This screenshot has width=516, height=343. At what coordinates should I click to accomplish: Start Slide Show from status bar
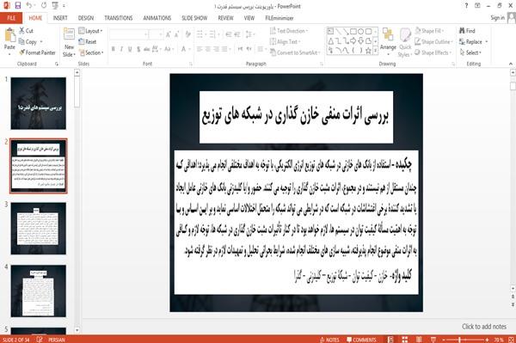(433, 340)
